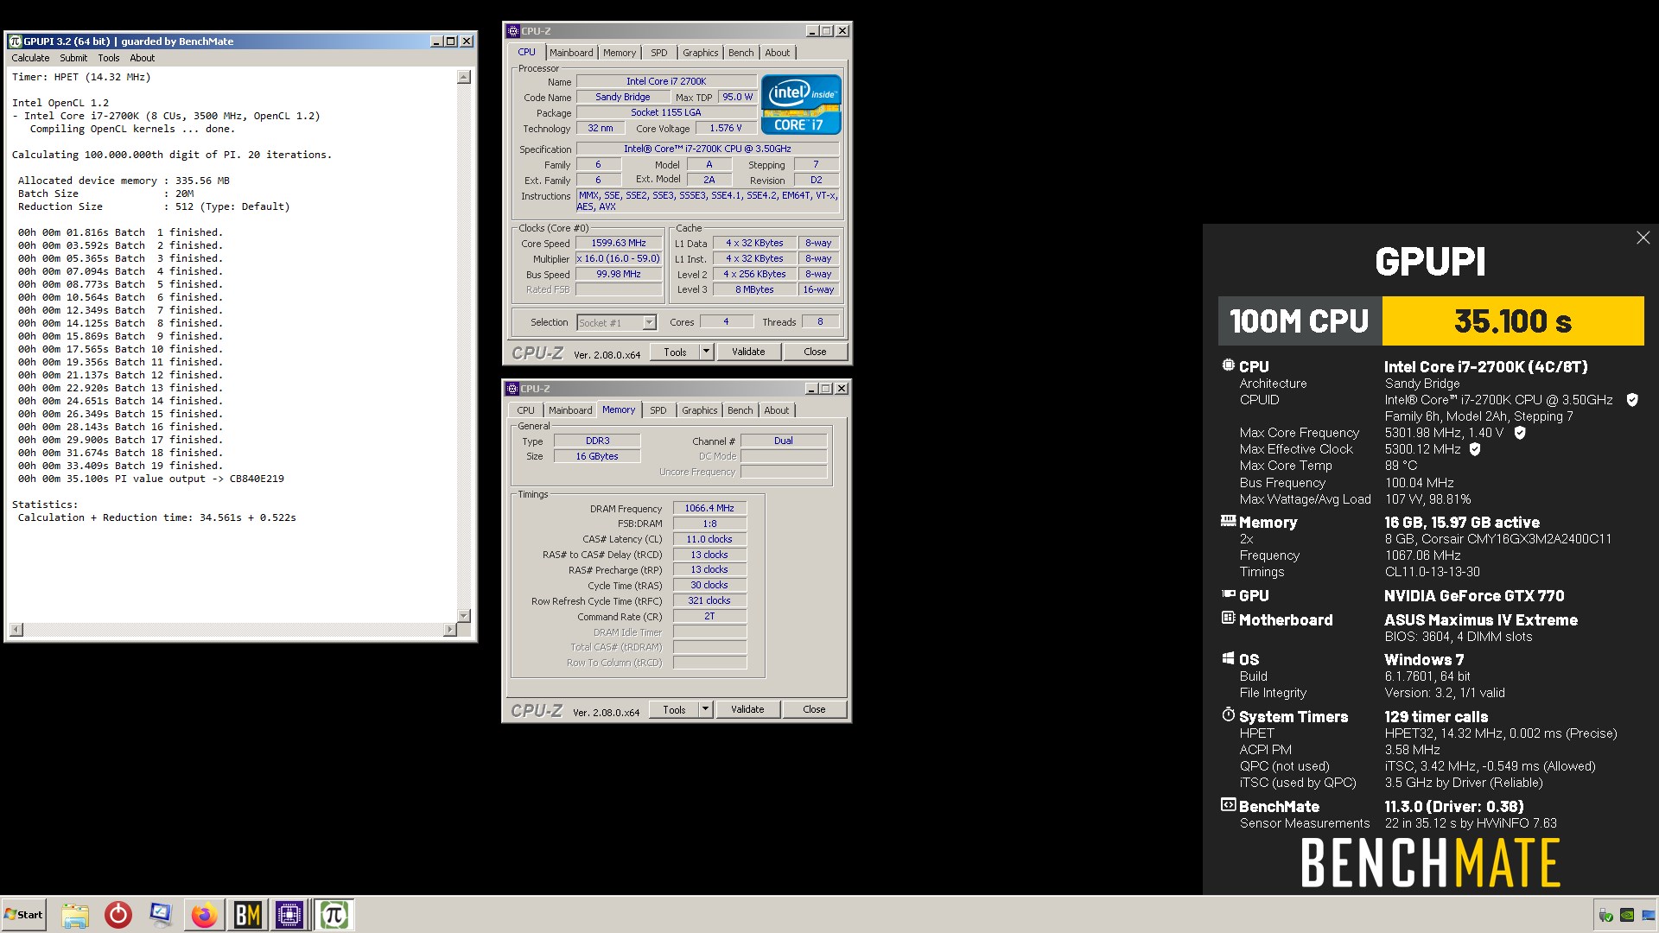Open the Submit menu in GPUPI
The image size is (1659, 933).
[x=73, y=58]
